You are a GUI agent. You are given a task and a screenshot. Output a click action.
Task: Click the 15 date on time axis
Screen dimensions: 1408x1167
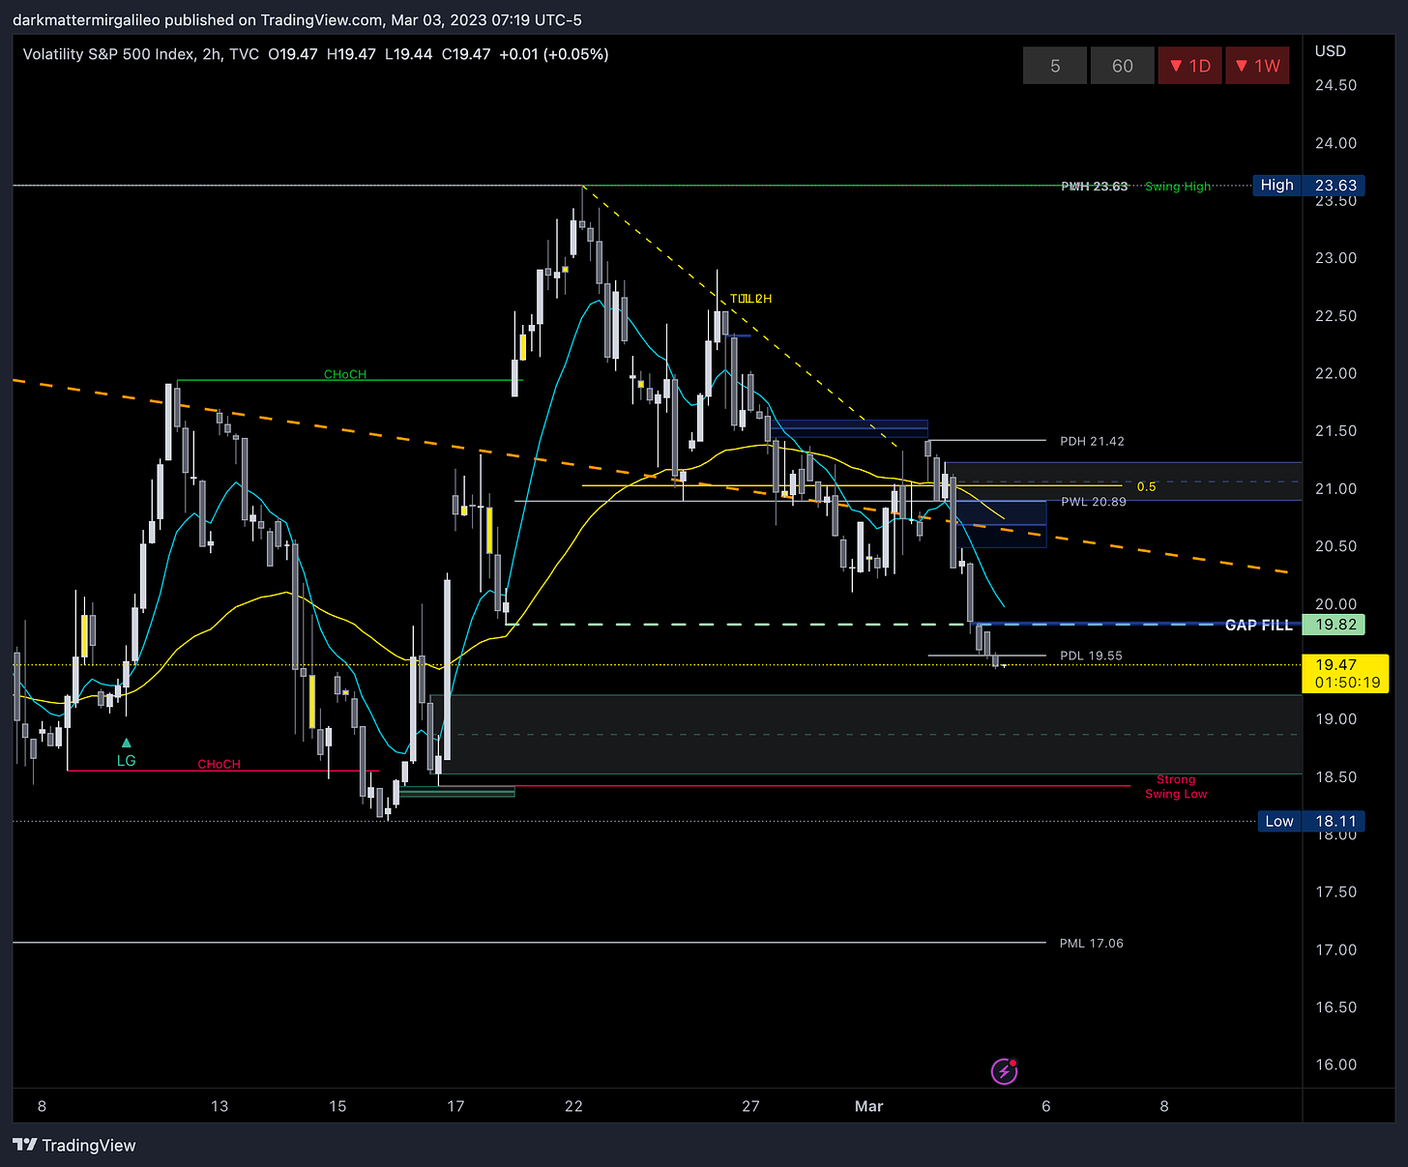[x=337, y=1106]
